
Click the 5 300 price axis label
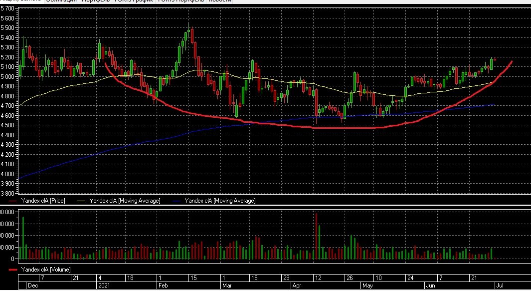tap(7, 47)
